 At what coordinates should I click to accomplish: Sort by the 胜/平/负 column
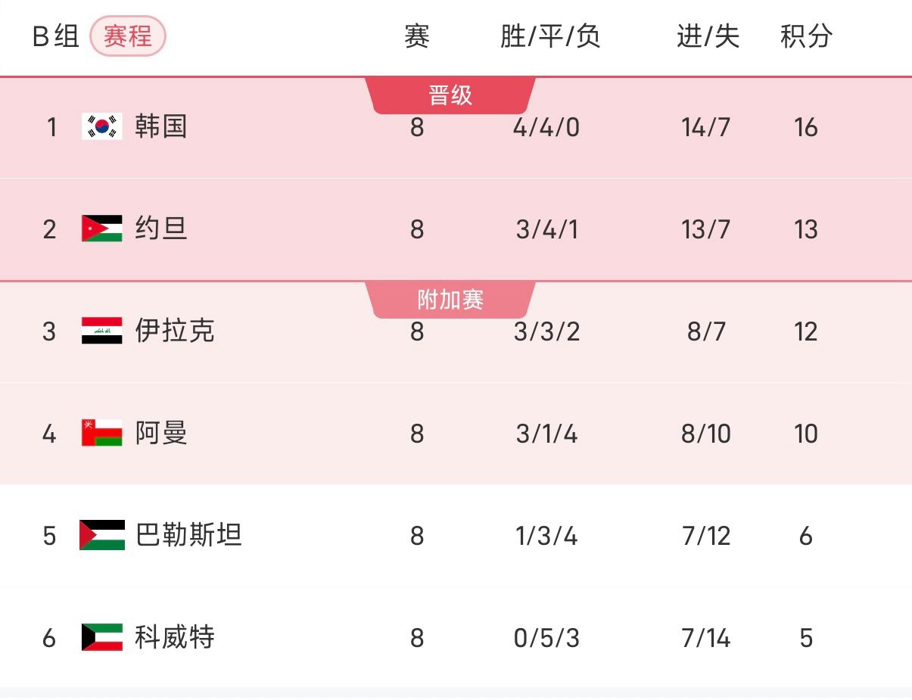547,36
